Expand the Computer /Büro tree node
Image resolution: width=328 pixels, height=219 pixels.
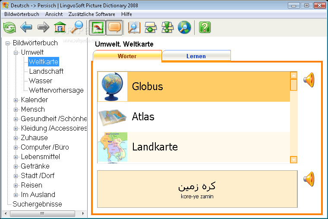pyautogui.click(x=16, y=147)
